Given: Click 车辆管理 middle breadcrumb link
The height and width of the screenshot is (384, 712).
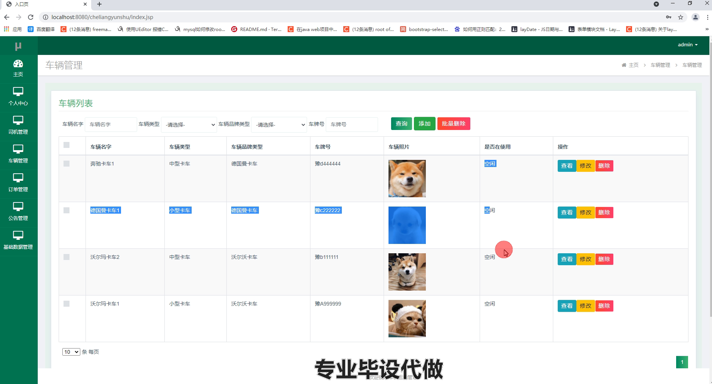Looking at the screenshot, I should (660, 65).
